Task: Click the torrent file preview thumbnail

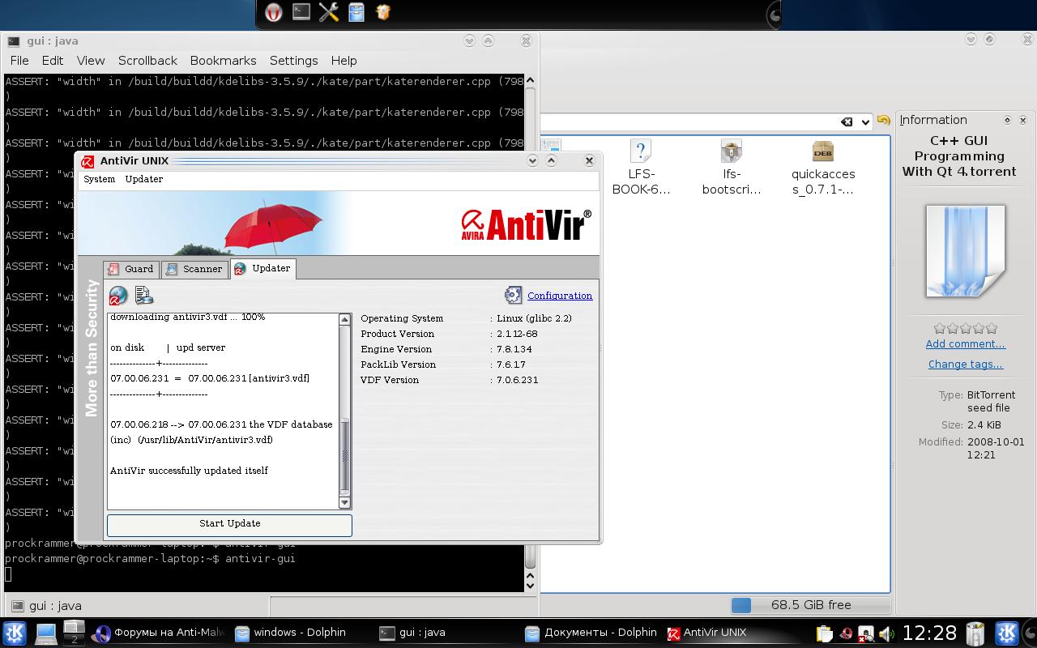Action: pos(966,250)
